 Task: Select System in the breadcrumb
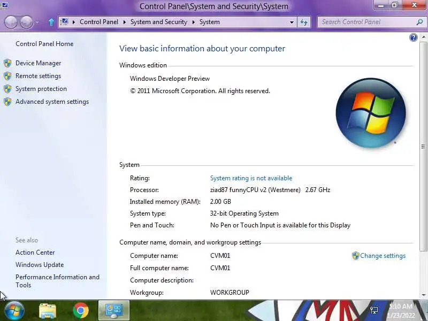coord(209,22)
